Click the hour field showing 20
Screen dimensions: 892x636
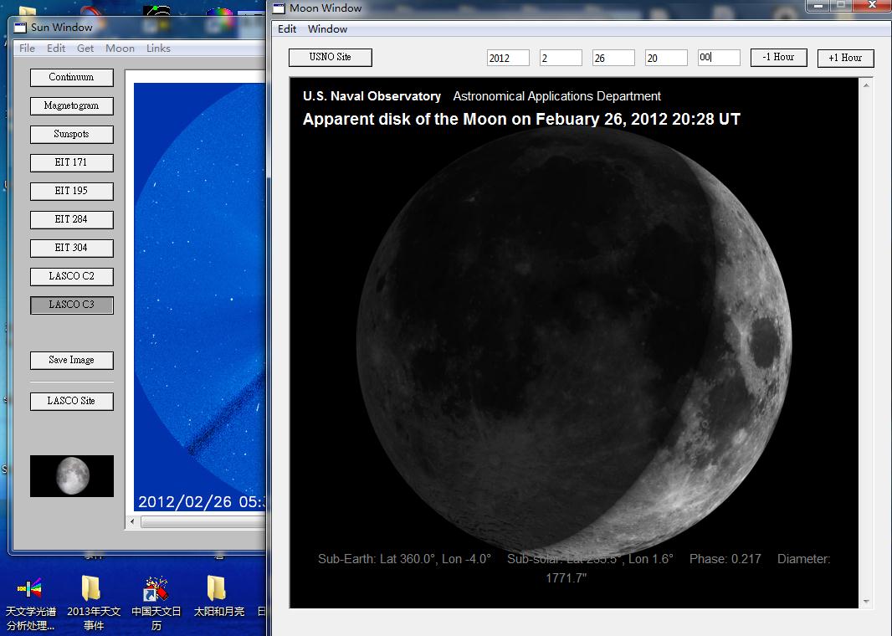point(666,58)
